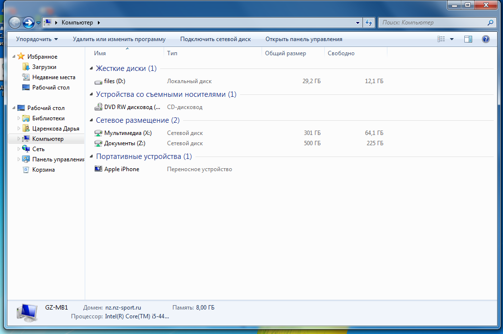Select Панель управления in the tree

click(x=58, y=159)
